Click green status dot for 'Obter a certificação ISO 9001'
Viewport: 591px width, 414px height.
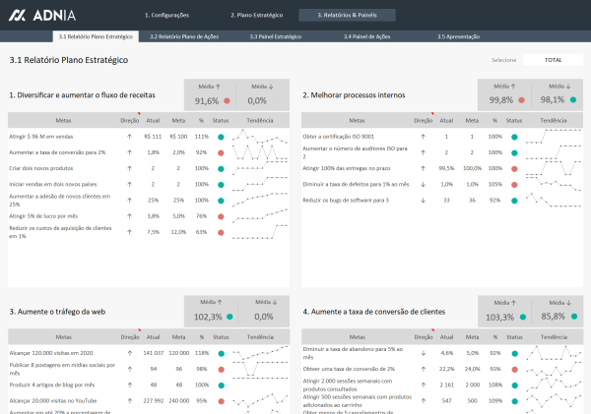(514, 137)
